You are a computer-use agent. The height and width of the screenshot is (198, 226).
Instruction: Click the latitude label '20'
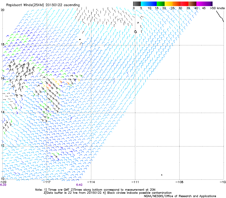[x=2, y=10]
